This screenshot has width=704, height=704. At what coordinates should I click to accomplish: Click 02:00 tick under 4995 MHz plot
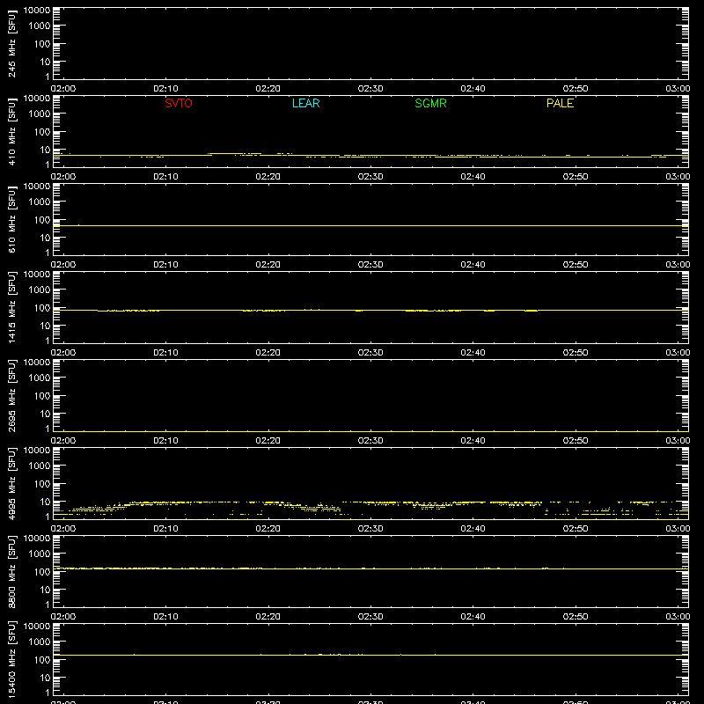pos(63,529)
